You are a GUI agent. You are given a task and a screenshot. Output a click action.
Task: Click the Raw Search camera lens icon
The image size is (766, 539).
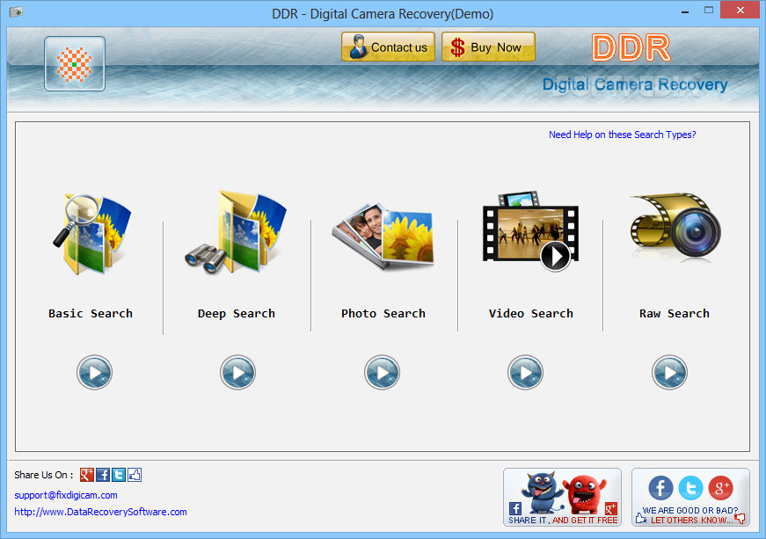675,226
